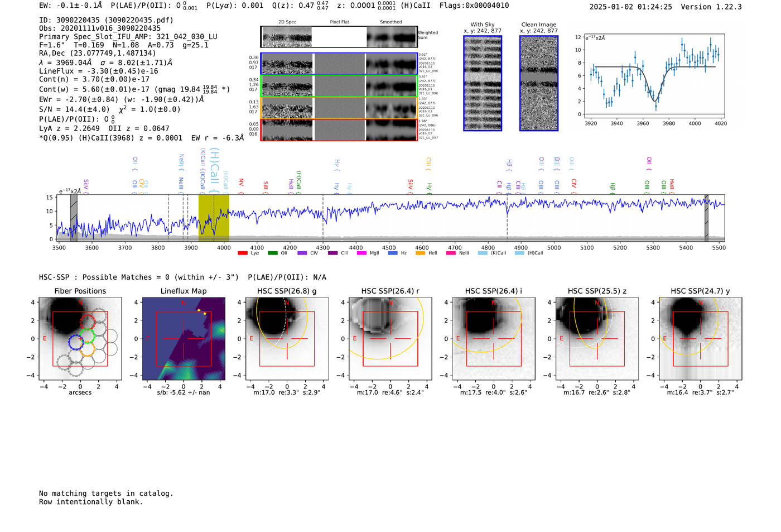Click the red dashed fiber circle

pyautogui.click(x=88, y=322)
